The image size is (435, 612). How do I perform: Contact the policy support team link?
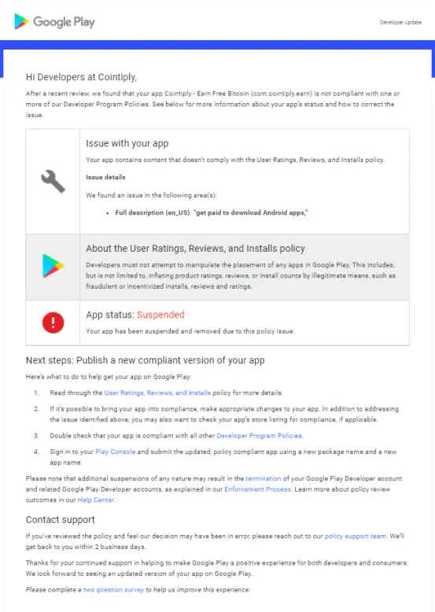click(356, 536)
